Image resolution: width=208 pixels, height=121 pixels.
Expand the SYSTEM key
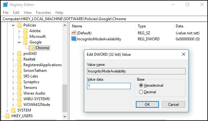[7, 110]
